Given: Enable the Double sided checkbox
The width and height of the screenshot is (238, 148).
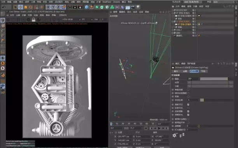Looking at the screenshot, I should [x=188, y=96].
